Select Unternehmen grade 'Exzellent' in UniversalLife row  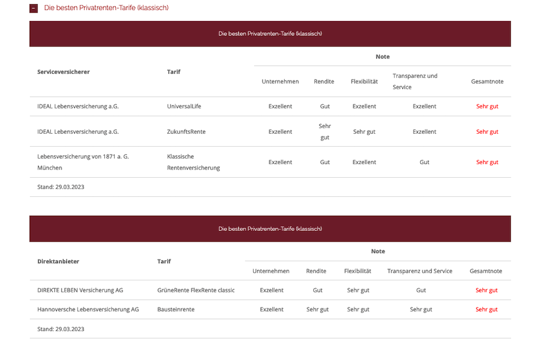[x=280, y=106]
